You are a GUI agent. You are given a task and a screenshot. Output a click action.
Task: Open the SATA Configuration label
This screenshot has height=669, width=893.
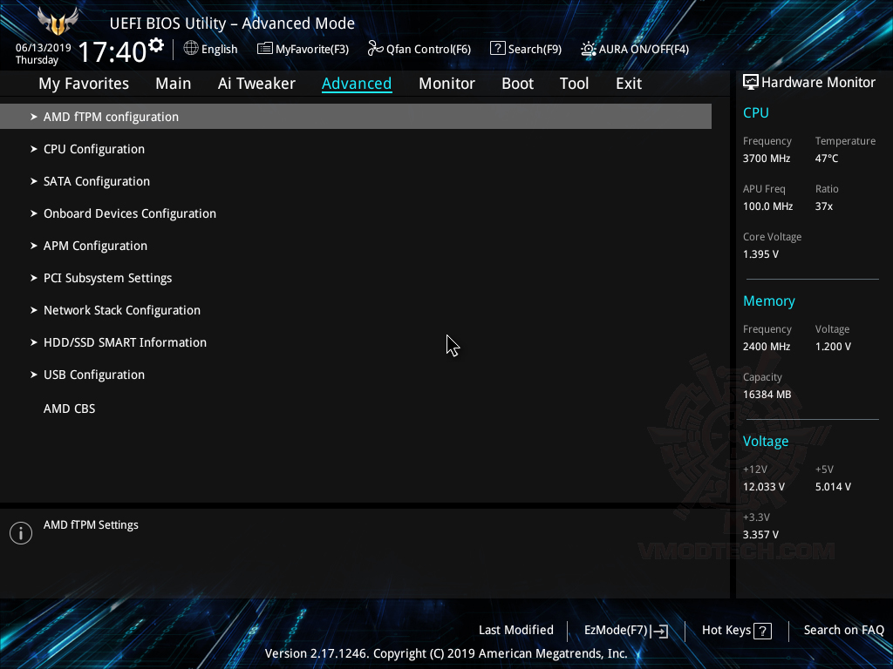(x=97, y=181)
